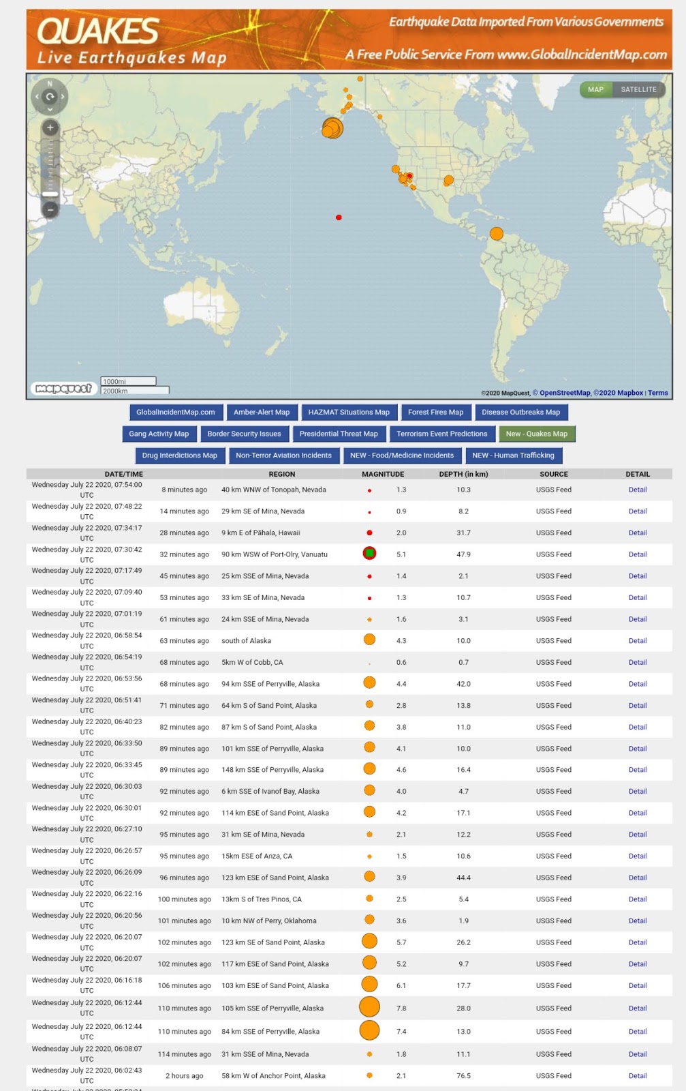Viewport: 686px width, 1091px height.
Task: Open NEW - Food/Medicine Incidents
Action: (x=402, y=455)
